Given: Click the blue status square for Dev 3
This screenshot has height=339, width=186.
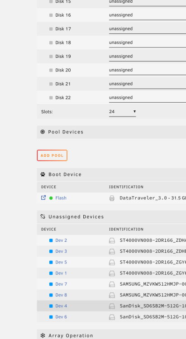Looking at the screenshot, I should [x=51, y=251].
